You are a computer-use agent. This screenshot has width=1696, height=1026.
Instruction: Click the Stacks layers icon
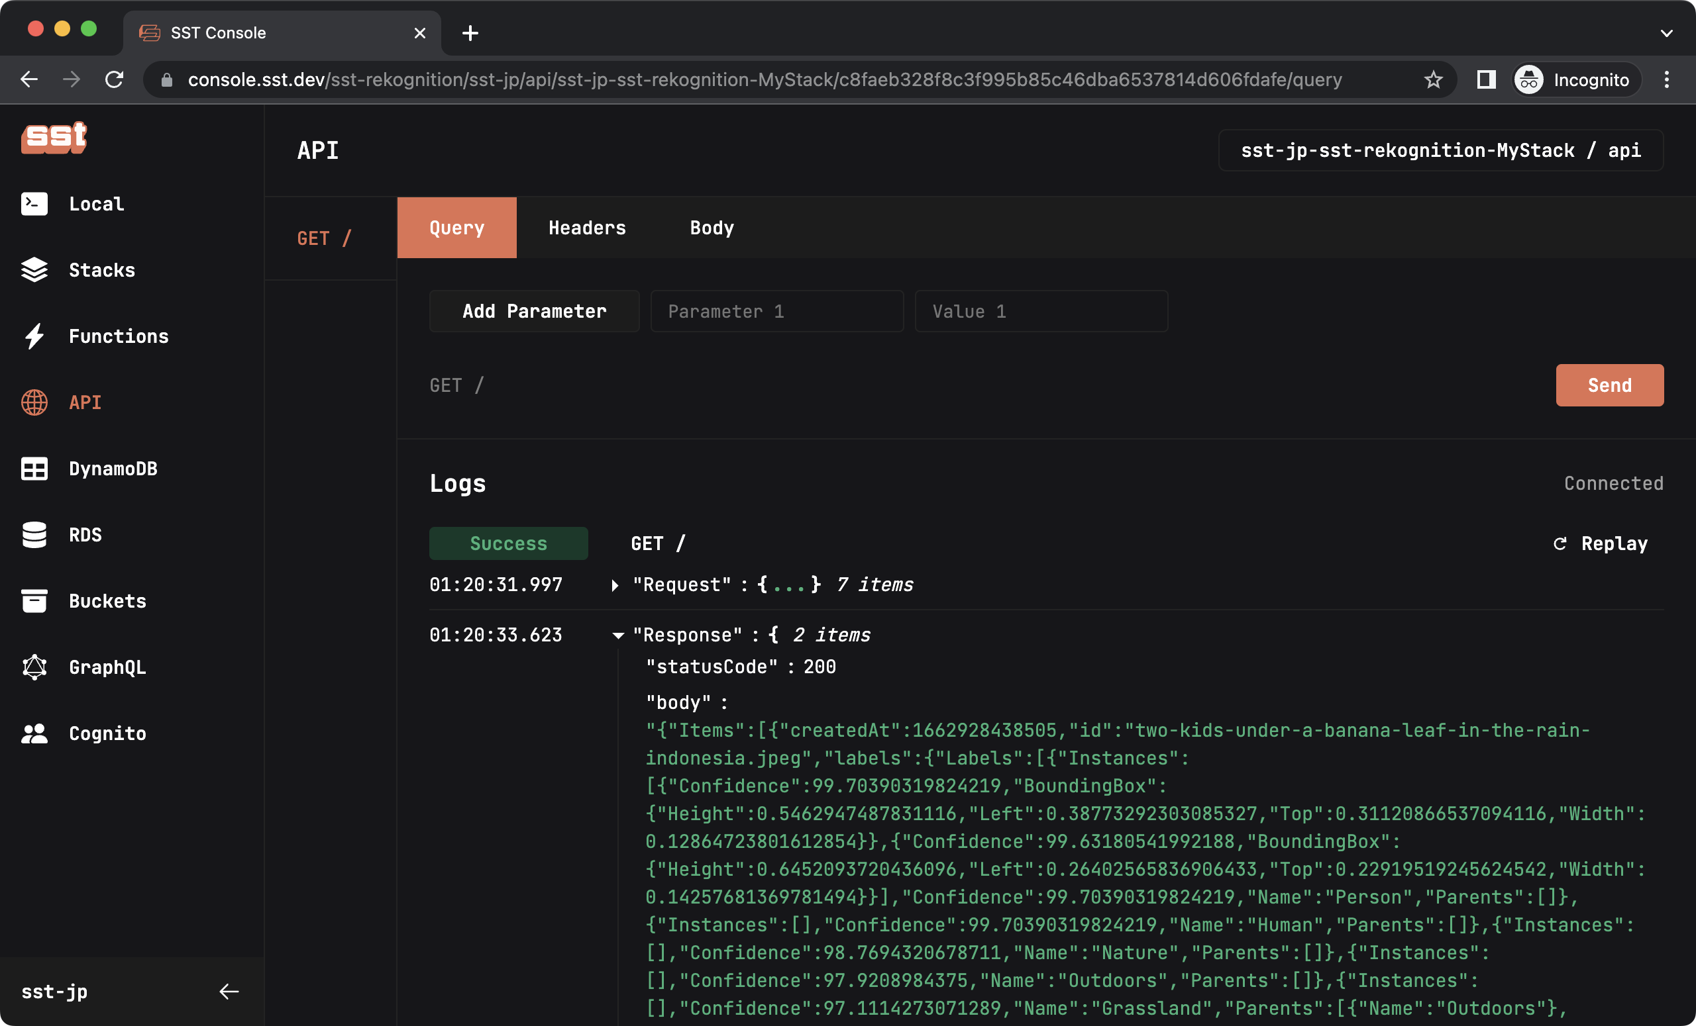[x=34, y=270]
